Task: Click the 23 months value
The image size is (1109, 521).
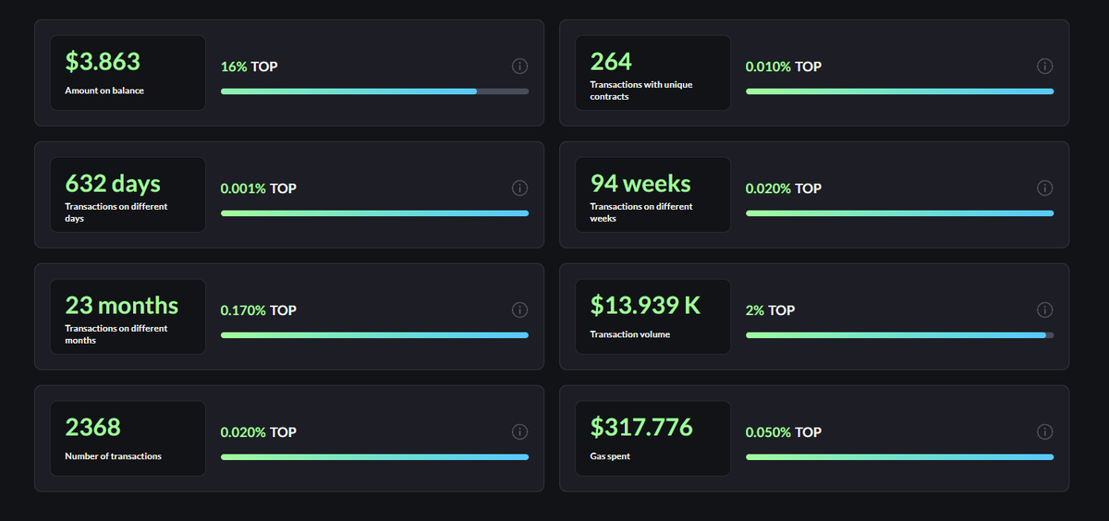Action: 122,306
